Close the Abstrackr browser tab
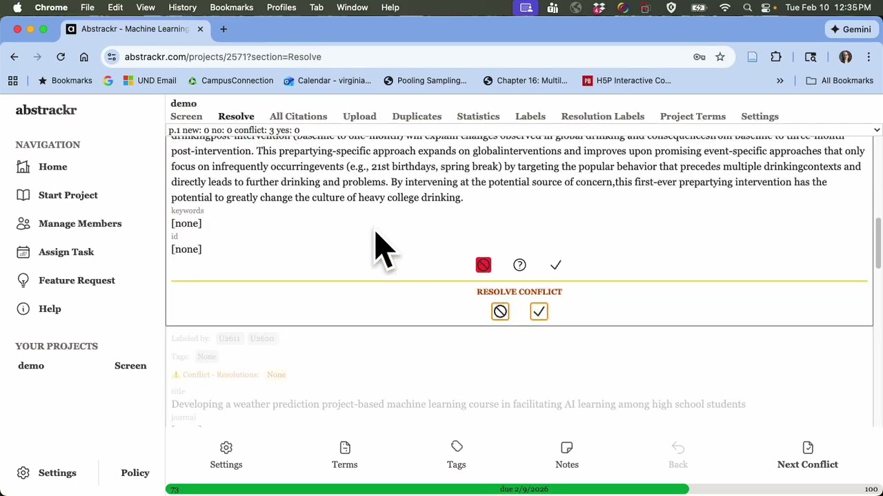 click(200, 29)
